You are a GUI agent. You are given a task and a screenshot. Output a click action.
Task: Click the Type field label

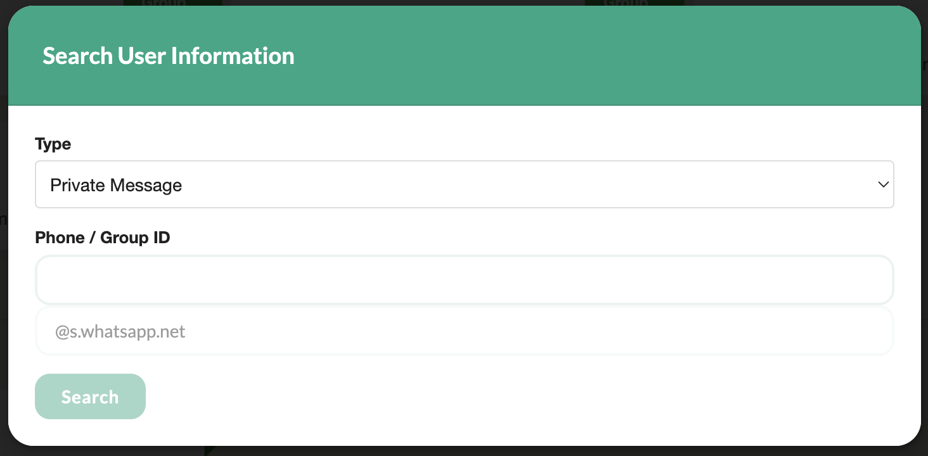click(53, 144)
